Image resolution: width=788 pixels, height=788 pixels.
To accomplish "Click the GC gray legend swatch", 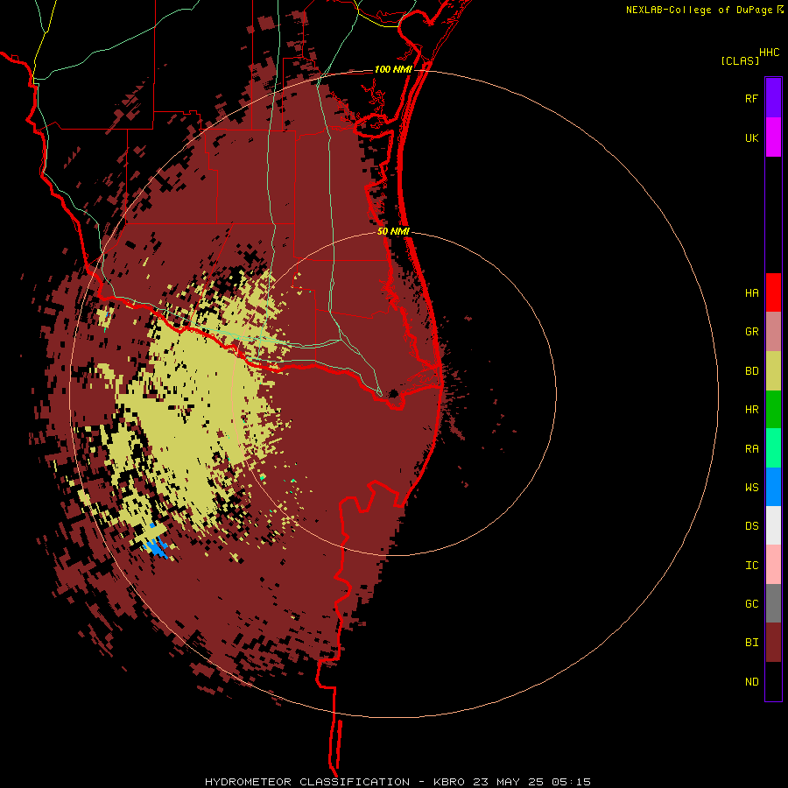I will coord(773,603).
